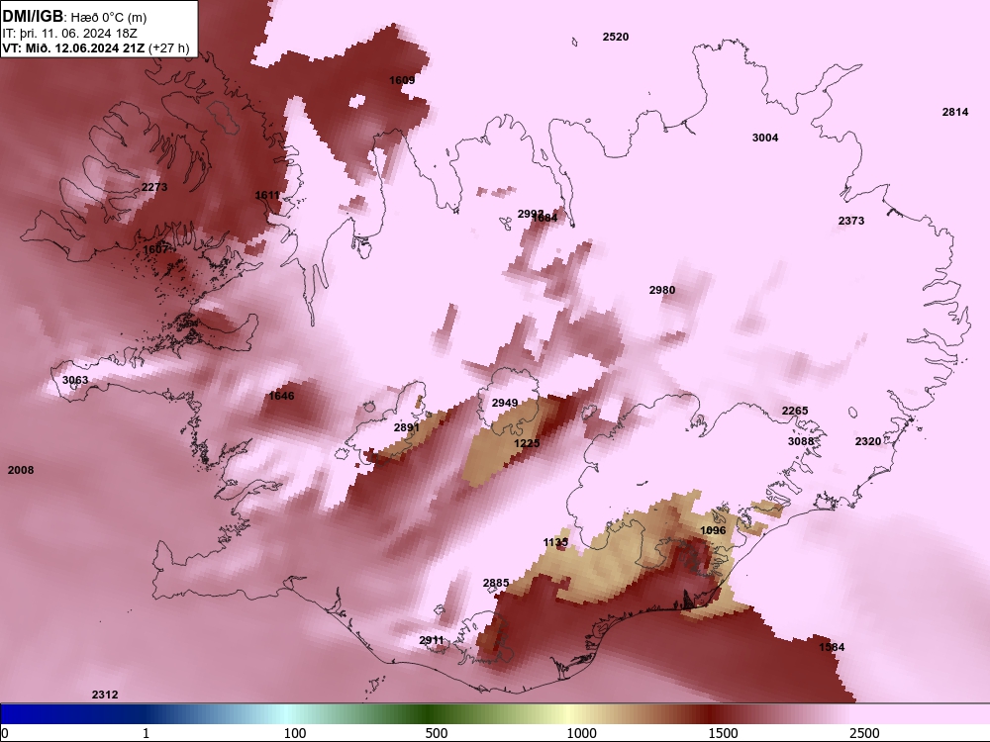Screen dimensions: 990x742
Task: Click the 'DMI/IGB: Hæð 0°C (m)' title text
Action: coord(74,17)
